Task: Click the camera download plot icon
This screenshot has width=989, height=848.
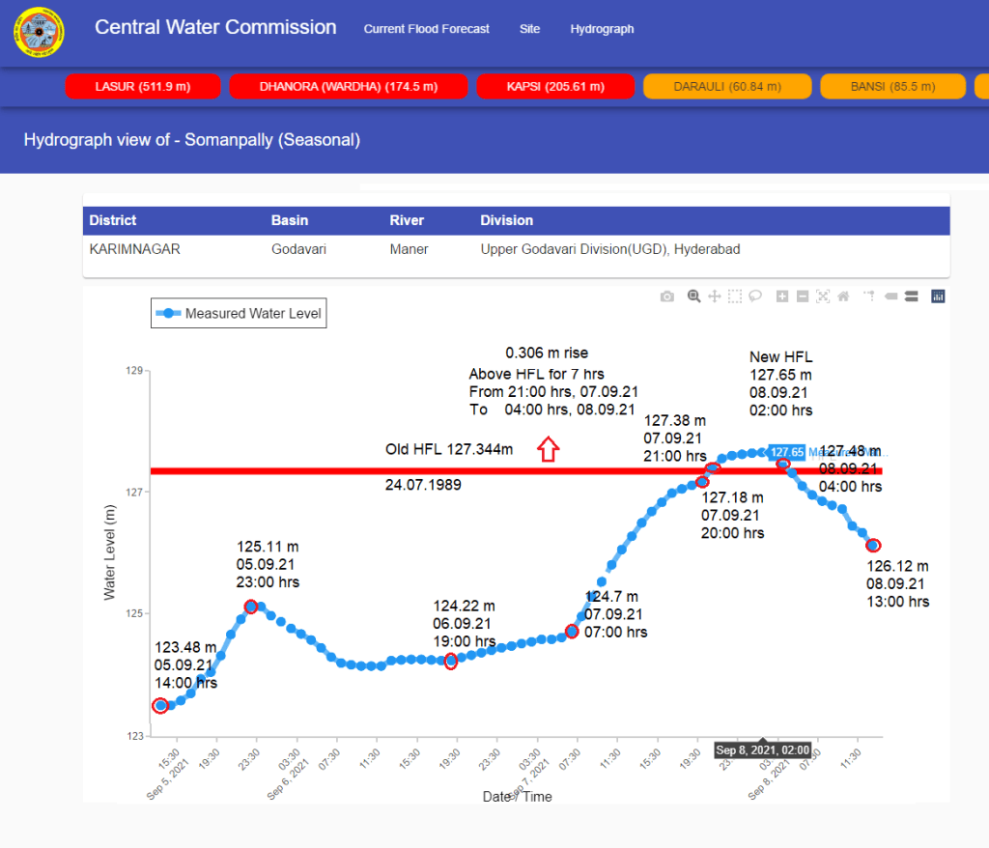Action: 666,297
